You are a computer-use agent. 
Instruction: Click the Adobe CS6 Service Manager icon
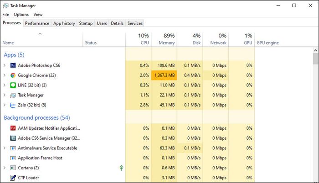pos(13,138)
